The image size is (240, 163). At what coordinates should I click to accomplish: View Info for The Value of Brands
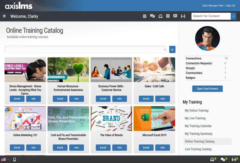click(119, 148)
